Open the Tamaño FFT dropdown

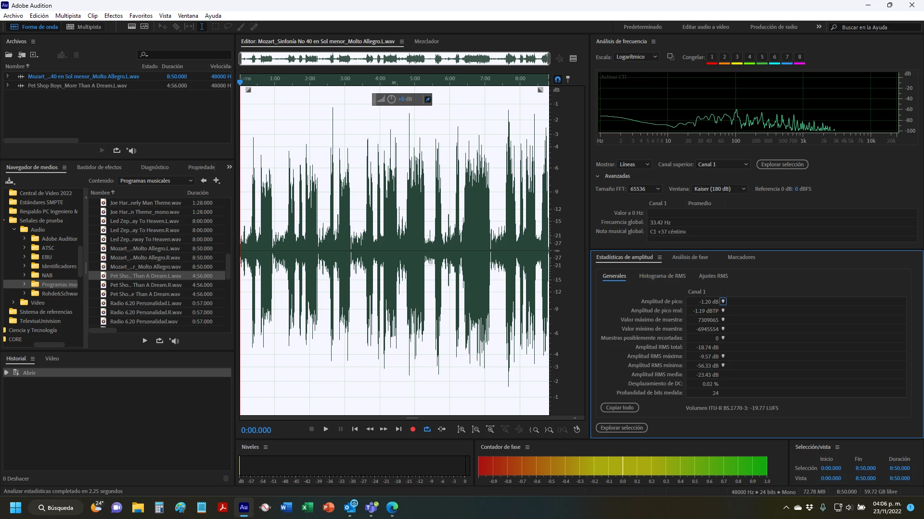(x=645, y=189)
